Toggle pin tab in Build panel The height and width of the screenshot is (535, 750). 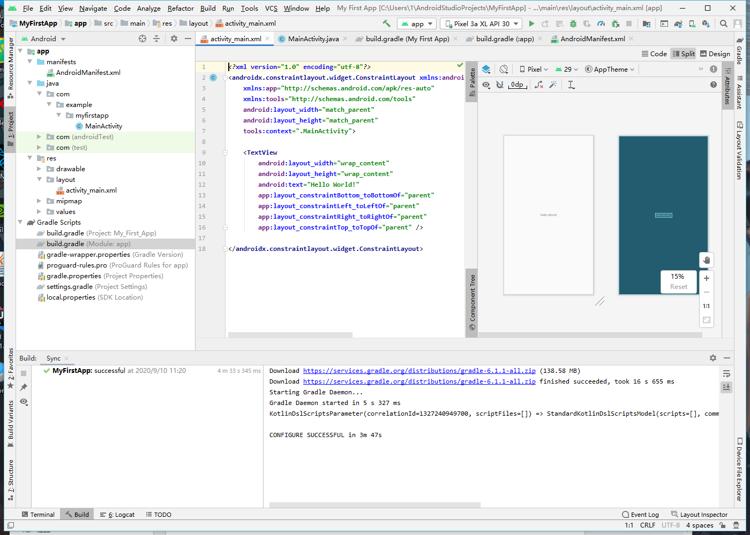(x=24, y=387)
